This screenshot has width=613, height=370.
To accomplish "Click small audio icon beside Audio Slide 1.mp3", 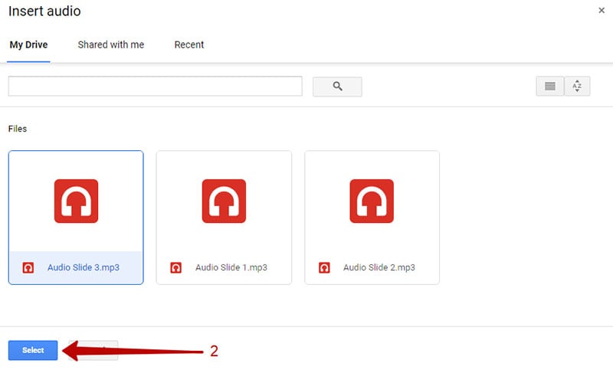I will pos(176,267).
